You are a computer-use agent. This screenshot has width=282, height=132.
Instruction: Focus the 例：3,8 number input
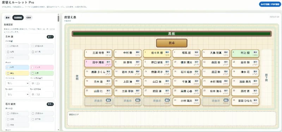pyautogui.click(x=42, y=94)
